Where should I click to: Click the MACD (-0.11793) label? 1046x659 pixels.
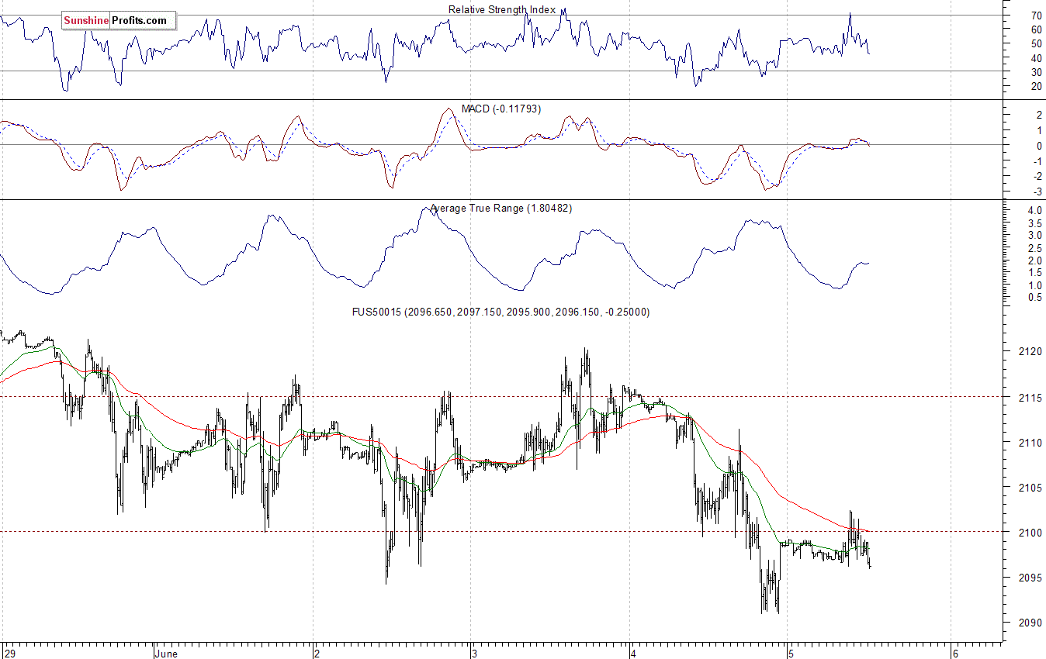[501, 109]
